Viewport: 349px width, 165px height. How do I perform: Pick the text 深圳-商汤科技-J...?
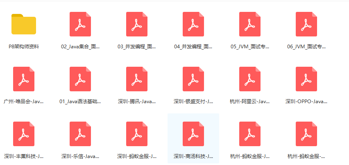coord(193,156)
